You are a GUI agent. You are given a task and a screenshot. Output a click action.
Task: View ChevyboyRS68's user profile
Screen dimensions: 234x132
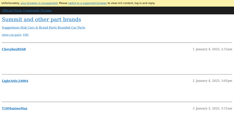coord(14,49)
